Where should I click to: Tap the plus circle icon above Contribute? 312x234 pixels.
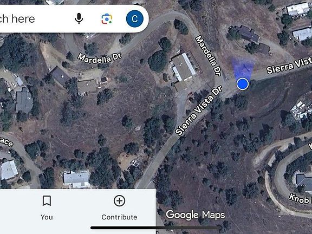pyautogui.click(x=119, y=201)
